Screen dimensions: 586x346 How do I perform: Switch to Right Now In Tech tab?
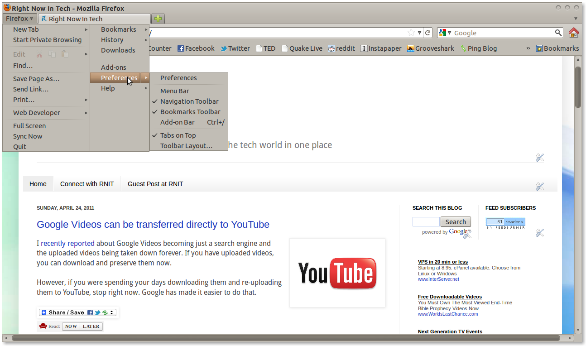click(94, 19)
